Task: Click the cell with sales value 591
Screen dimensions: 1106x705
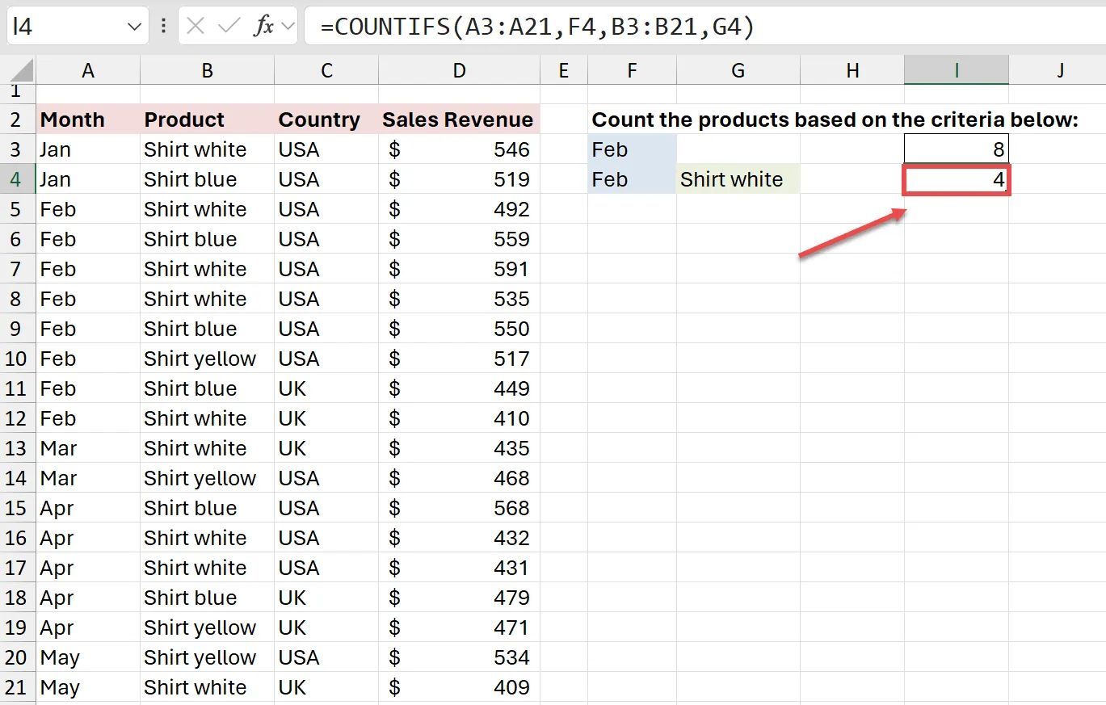Action: click(459, 269)
